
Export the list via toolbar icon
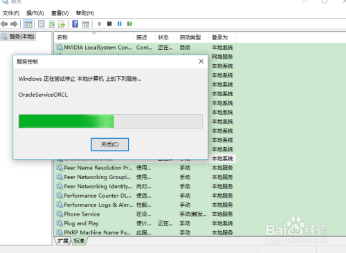click(x=62, y=24)
